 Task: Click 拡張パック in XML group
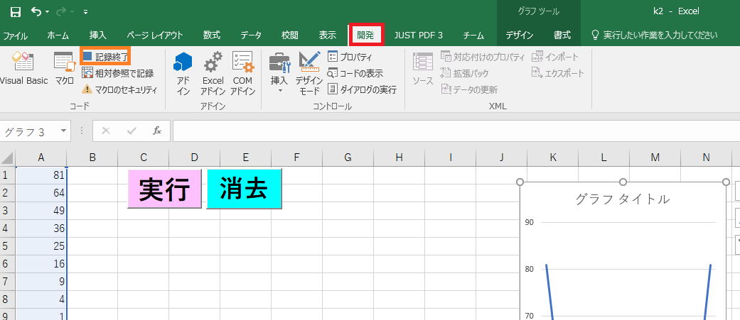[465, 73]
